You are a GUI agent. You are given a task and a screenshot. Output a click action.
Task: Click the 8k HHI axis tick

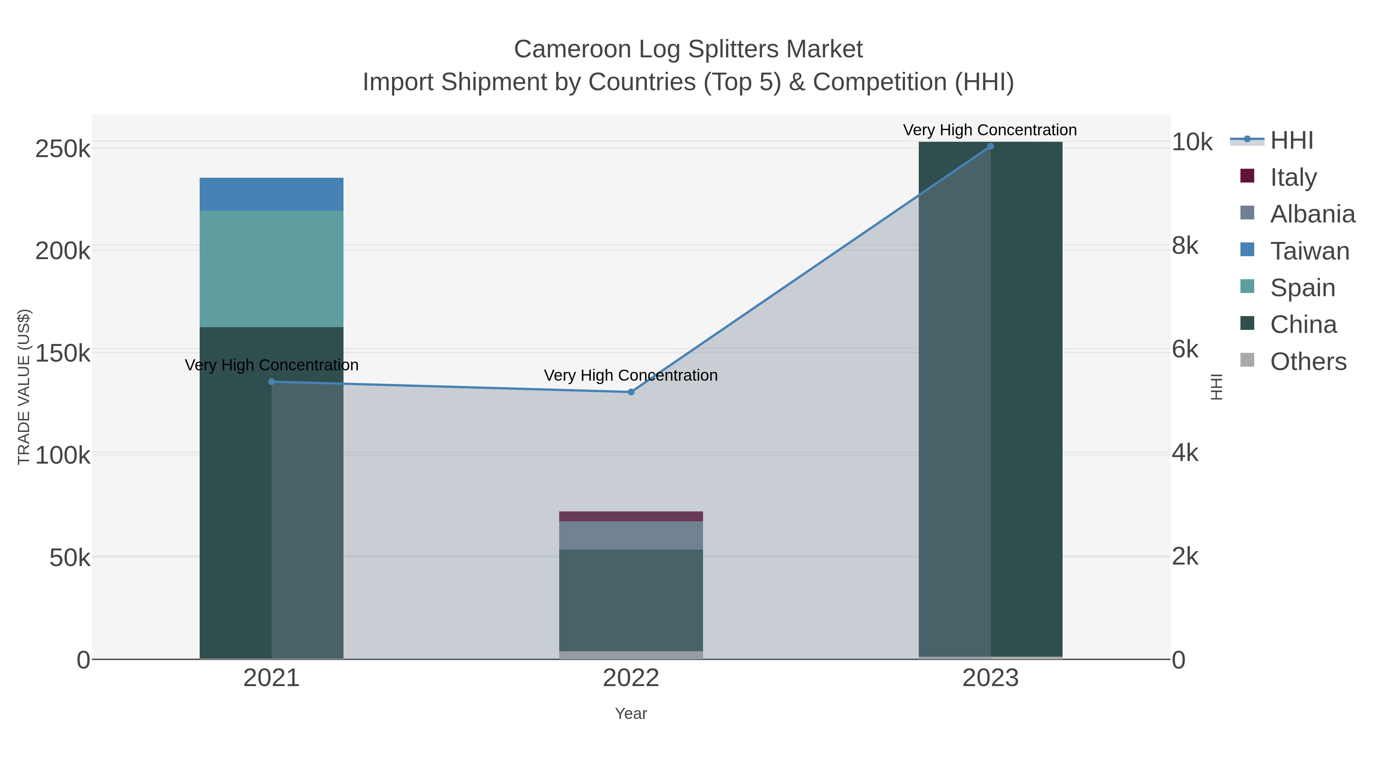click(x=1185, y=246)
